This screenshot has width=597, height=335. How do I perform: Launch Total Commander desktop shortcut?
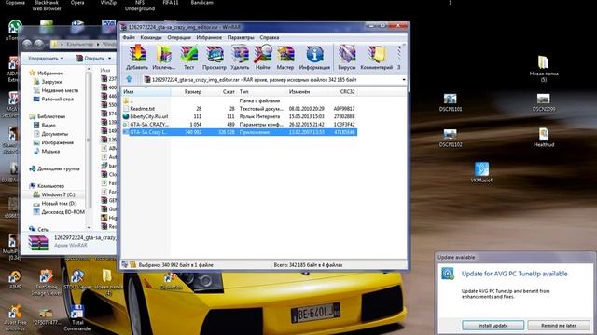coord(77,318)
